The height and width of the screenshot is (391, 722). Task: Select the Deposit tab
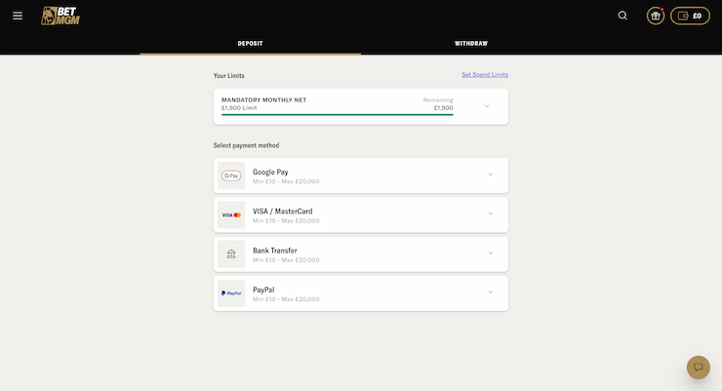point(250,44)
